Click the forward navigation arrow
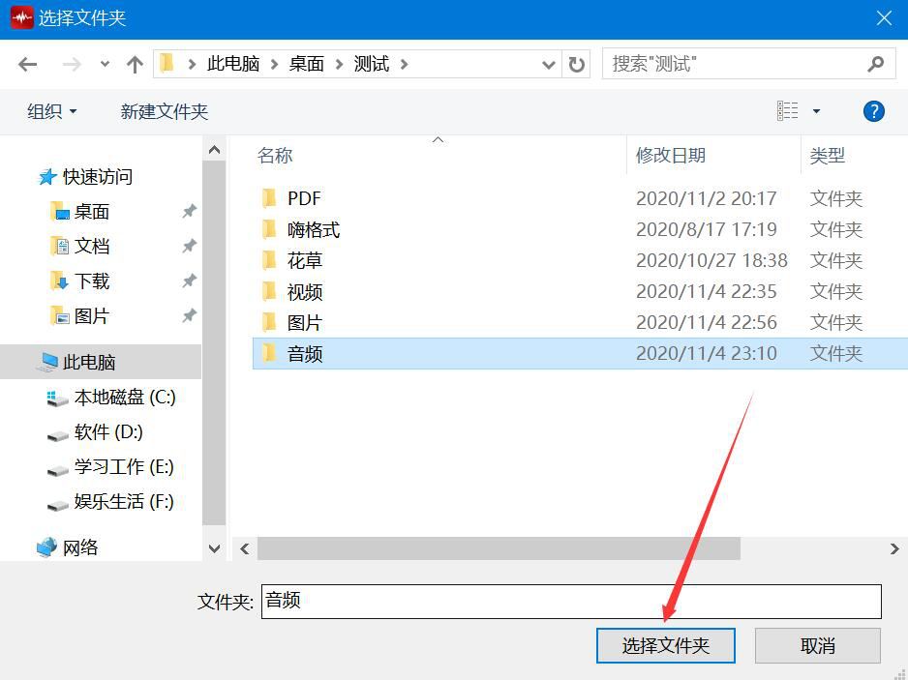The height and width of the screenshot is (680, 908). pyautogui.click(x=72, y=64)
